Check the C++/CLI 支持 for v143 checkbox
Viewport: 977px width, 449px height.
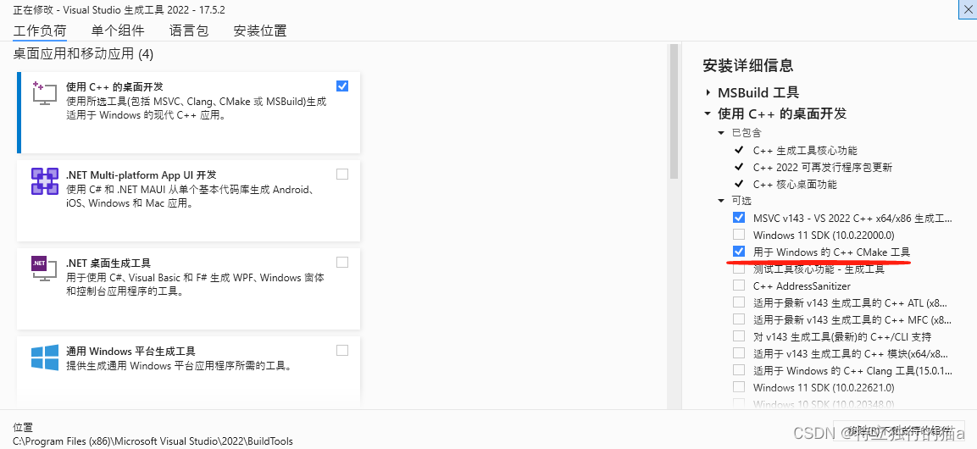pyautogui.click(x=739, y=336)
